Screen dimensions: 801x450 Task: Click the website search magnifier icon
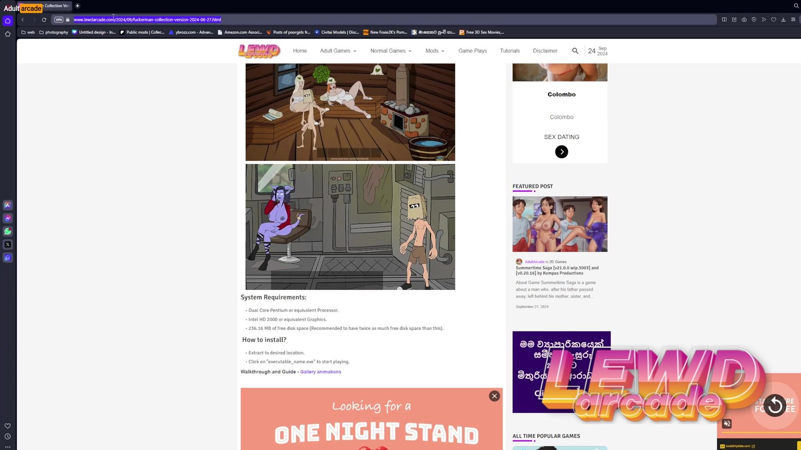[x=575, y=51]
